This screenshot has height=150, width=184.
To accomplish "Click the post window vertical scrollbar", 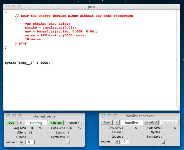I will pos(178,58).
